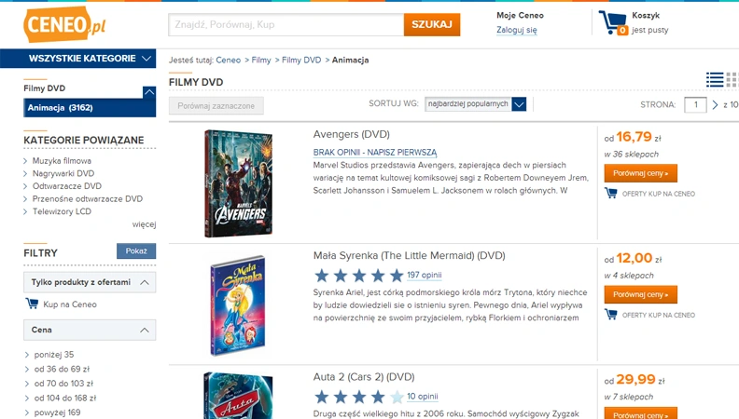
Task: Go to next page arrow
Action: (715, 104)
